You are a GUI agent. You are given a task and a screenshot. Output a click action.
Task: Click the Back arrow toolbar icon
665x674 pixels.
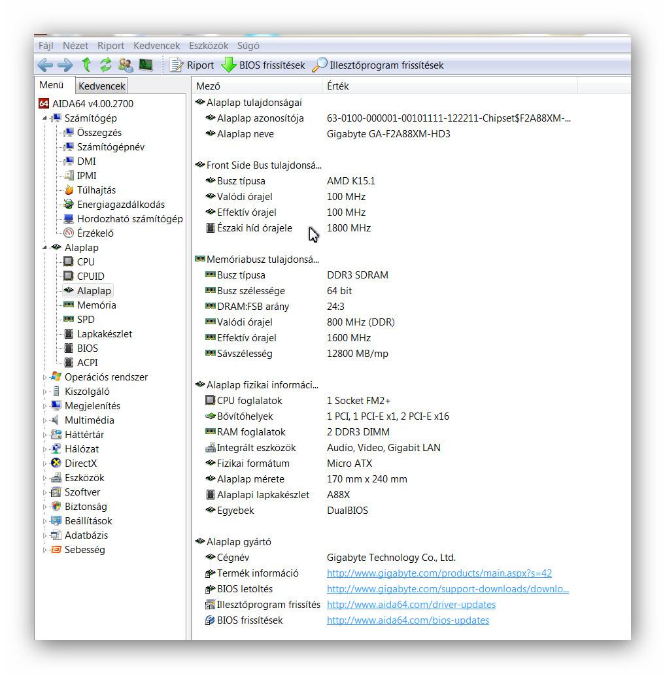[45, 65]
